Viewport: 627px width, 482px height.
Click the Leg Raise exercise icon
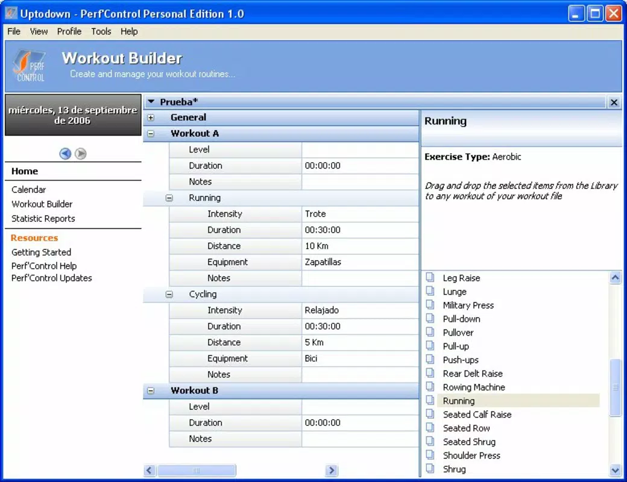430,277
